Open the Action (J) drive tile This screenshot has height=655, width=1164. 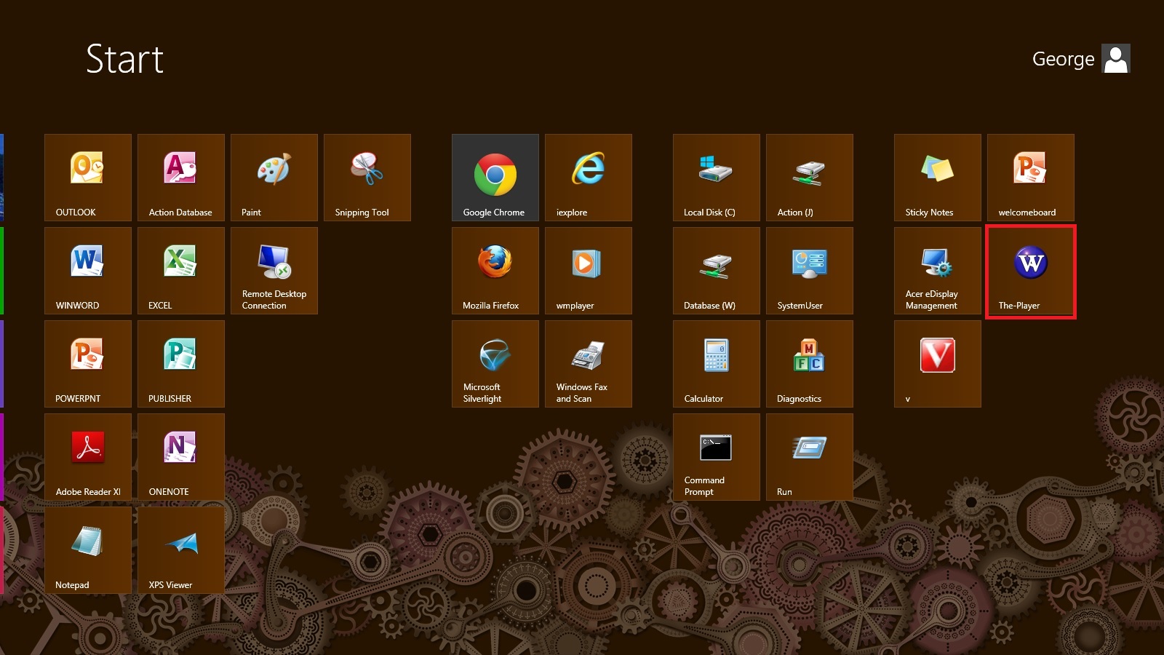click(x=810, y=178)
